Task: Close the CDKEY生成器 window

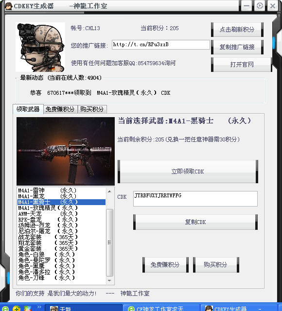Action: tap(273, 6)
